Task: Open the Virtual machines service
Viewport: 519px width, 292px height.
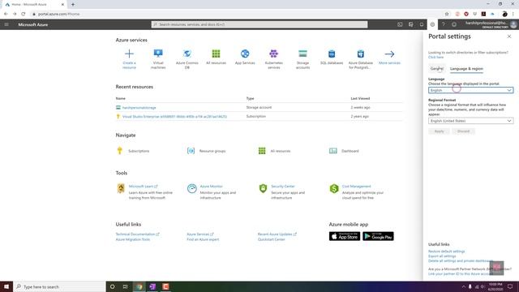Action: [x=158, y=59]
